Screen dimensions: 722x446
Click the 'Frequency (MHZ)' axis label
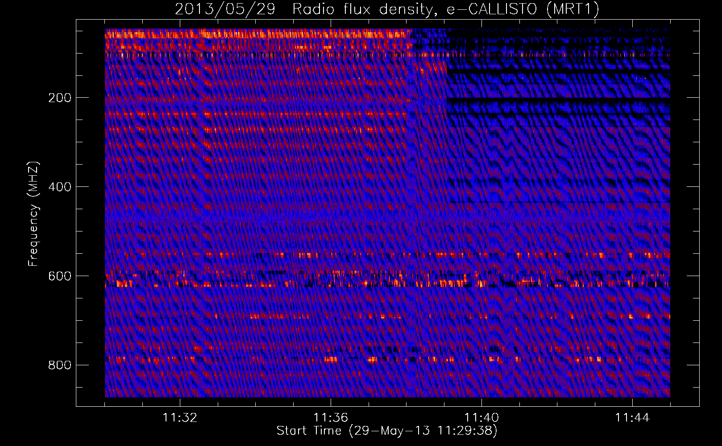tap(33, 214)
